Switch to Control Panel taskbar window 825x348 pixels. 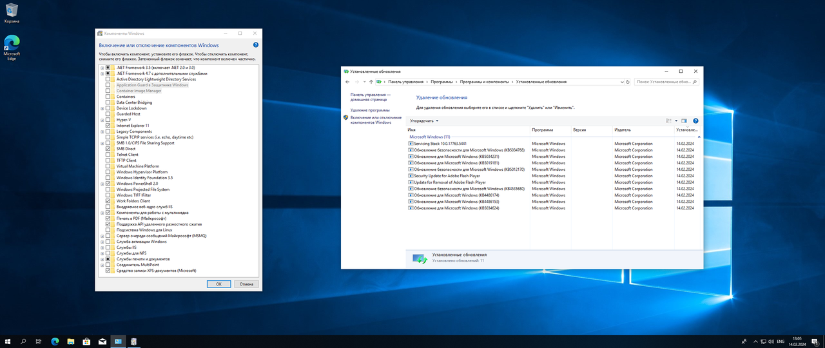tap(117, 341)
